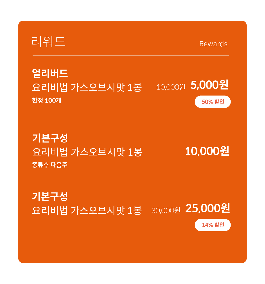Click the 5,000원 discounted price
Viewport: 265px width, 284px height.
click(x=209, y=85)
